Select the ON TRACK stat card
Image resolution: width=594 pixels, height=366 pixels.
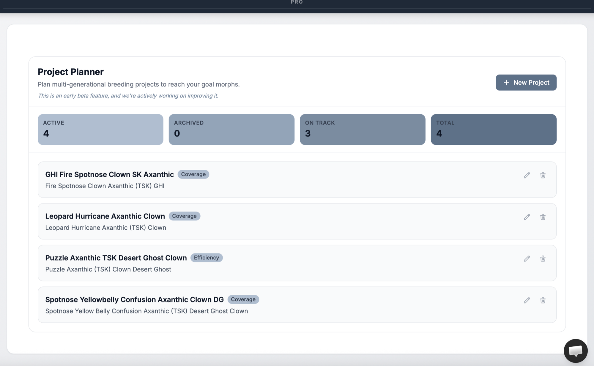(x=363, y=129)
